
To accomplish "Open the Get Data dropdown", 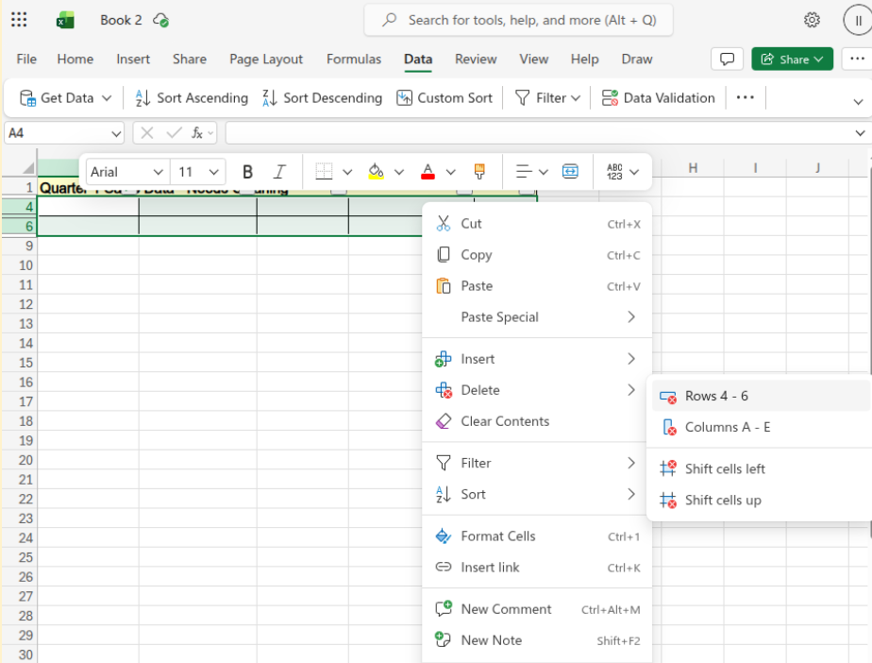I will click(63, 97).
